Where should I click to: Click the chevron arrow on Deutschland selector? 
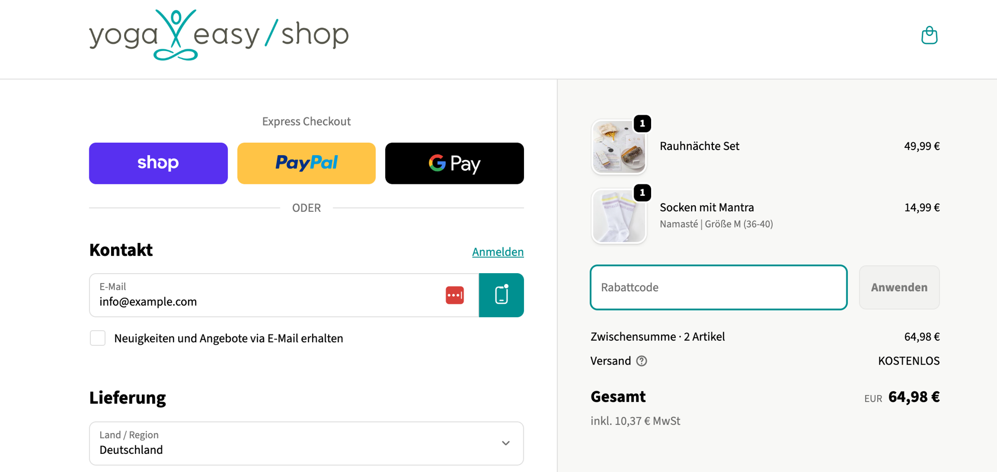coord(506,443)
